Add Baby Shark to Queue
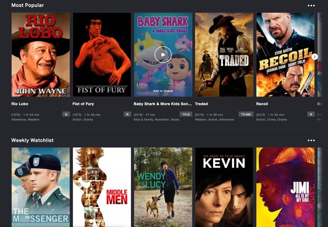Screen dimensions: 328x227 163,91
